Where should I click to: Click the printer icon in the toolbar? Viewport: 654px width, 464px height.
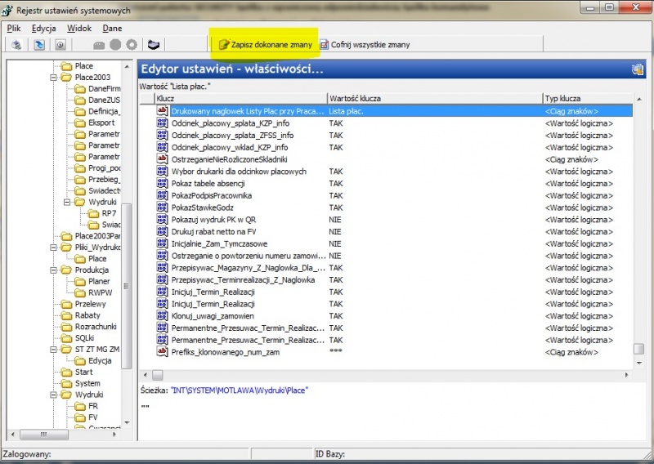[x=16, y=45]
